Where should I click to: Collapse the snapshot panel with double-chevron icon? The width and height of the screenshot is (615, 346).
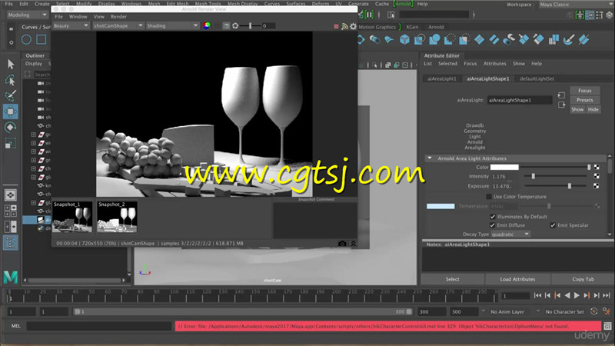point(353,244)
